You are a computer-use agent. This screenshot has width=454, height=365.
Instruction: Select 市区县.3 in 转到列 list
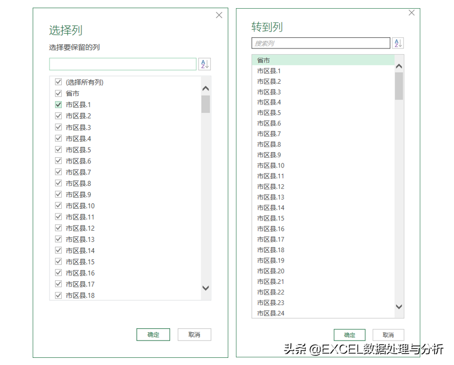point(323,92)
